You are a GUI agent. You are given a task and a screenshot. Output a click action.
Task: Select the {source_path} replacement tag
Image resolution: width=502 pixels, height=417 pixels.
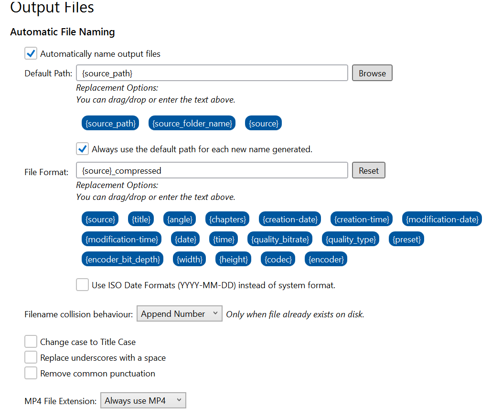coord(110,123)
